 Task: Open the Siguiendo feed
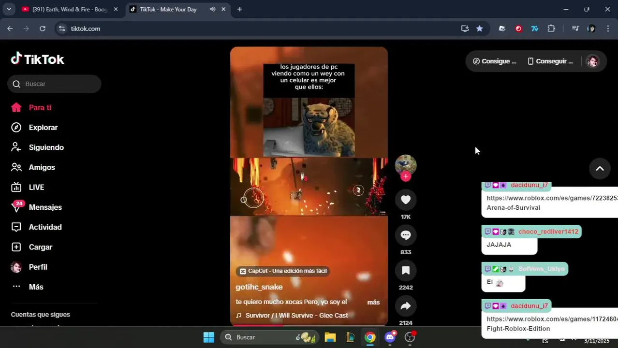pos(37,147)
